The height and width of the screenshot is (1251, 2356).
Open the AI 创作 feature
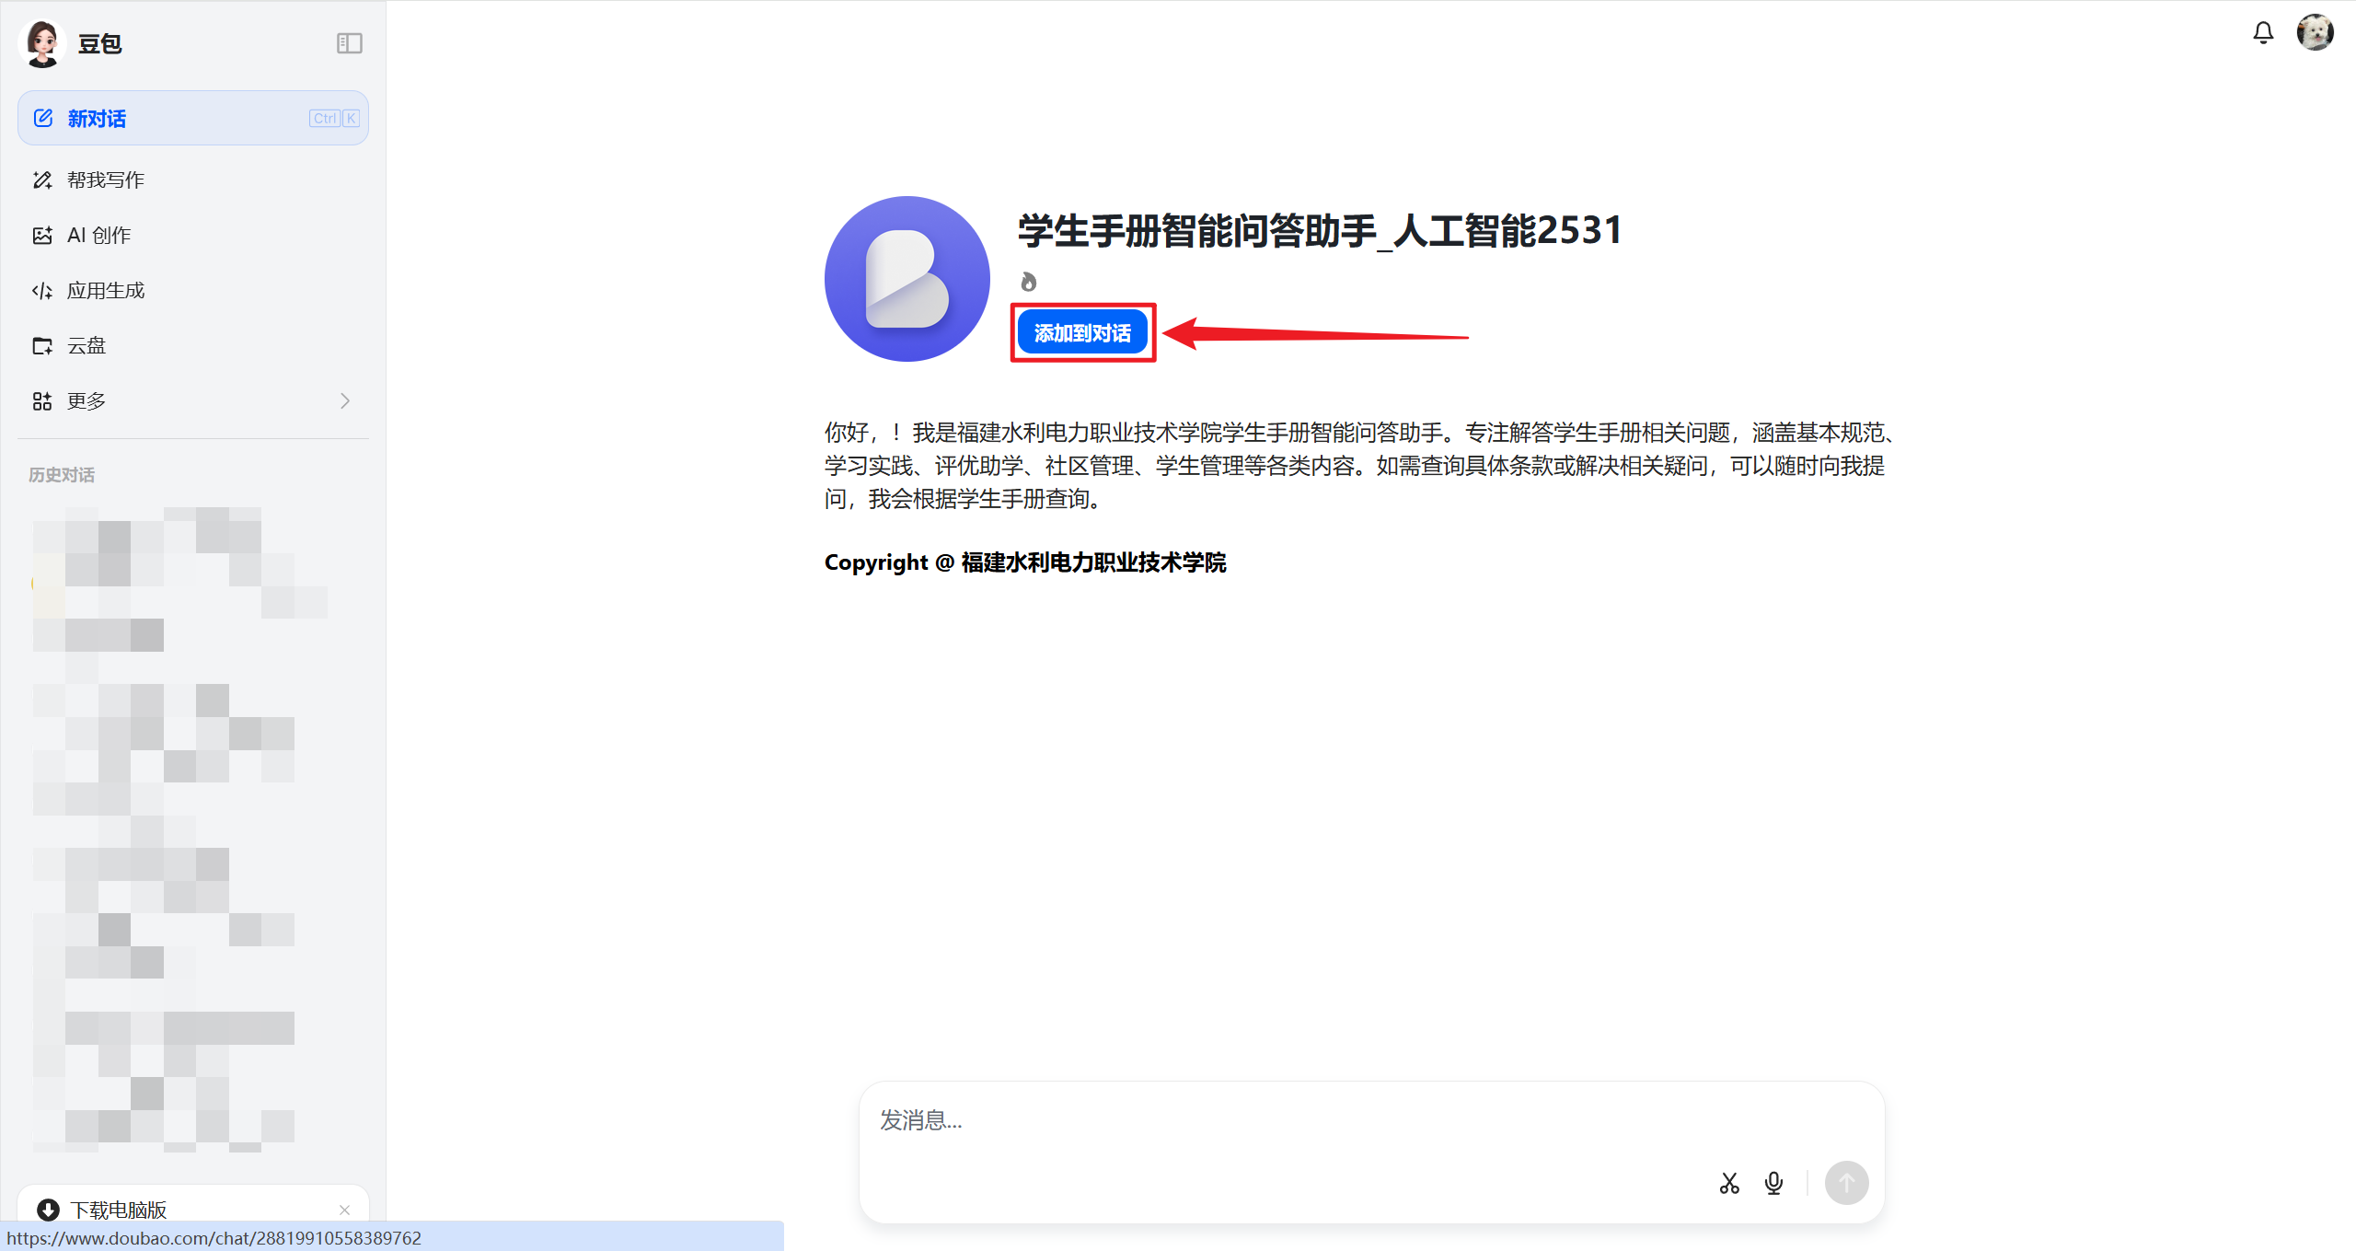98,235
